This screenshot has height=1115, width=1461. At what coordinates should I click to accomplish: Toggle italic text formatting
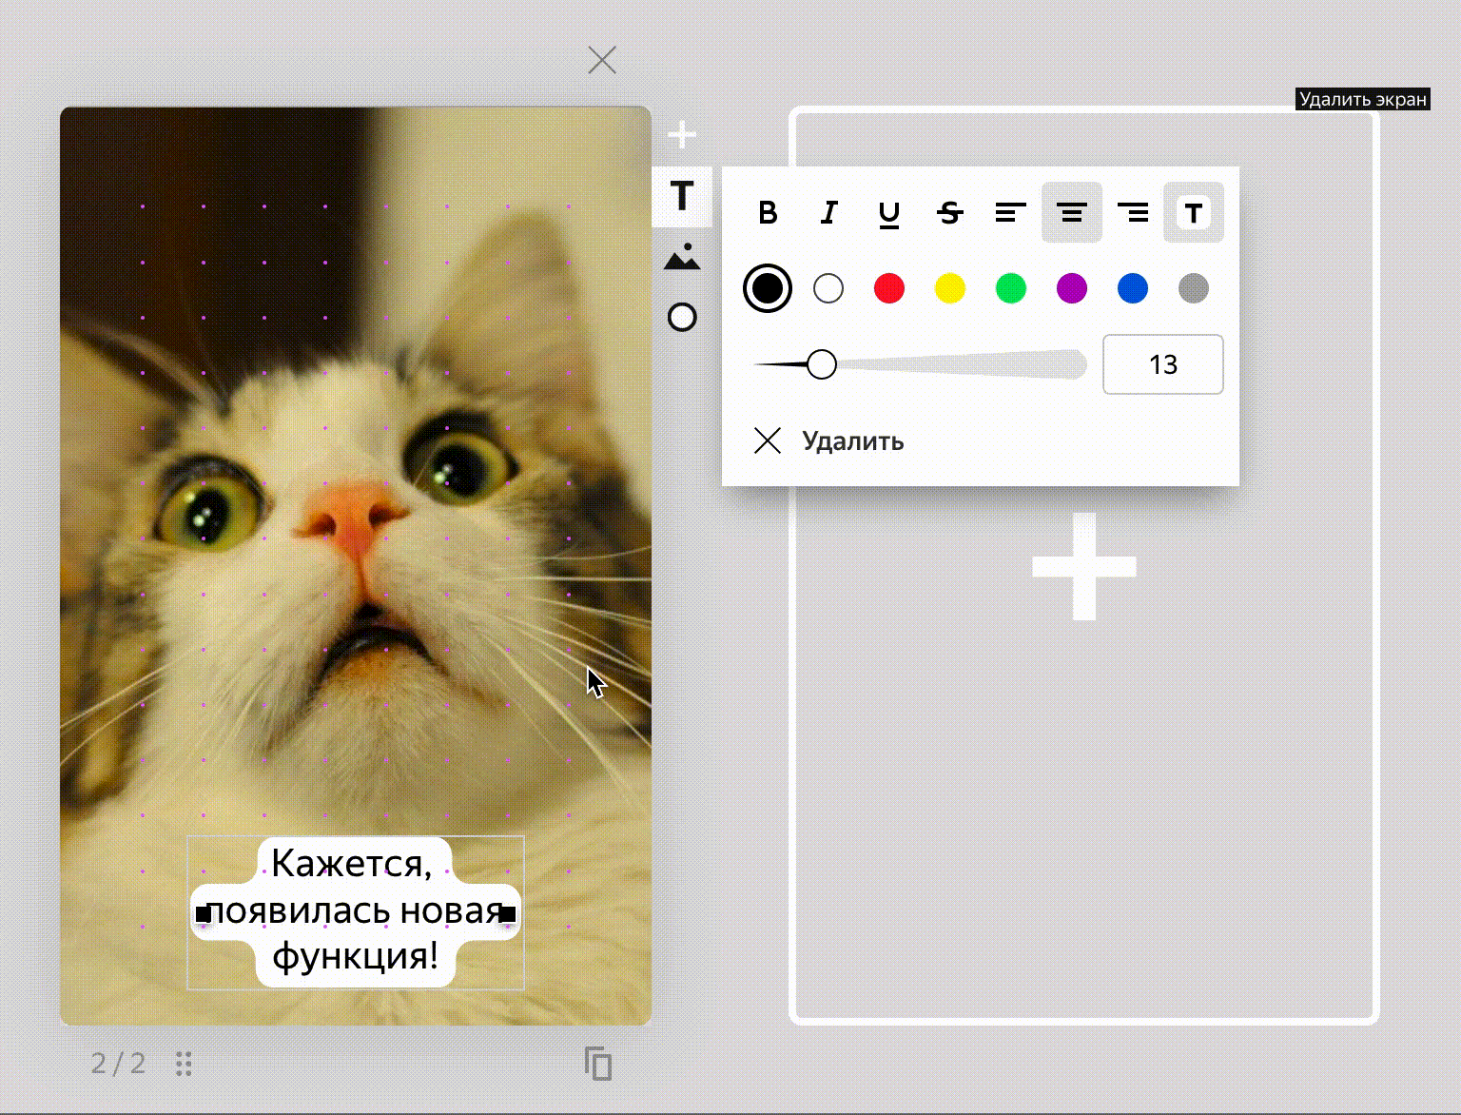pos(828,212)
